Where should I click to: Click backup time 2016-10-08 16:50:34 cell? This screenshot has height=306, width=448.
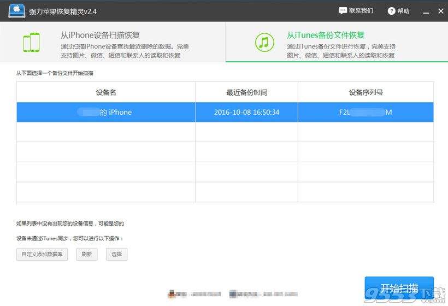coord(246,112)
